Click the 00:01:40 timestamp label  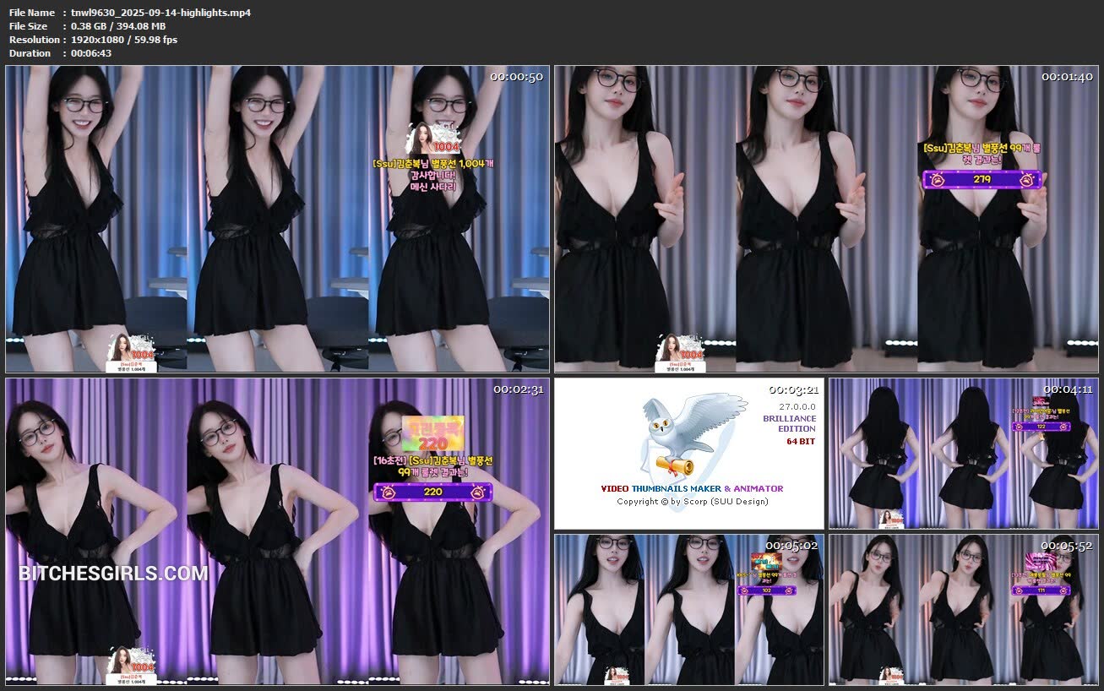pos(1067,77)
